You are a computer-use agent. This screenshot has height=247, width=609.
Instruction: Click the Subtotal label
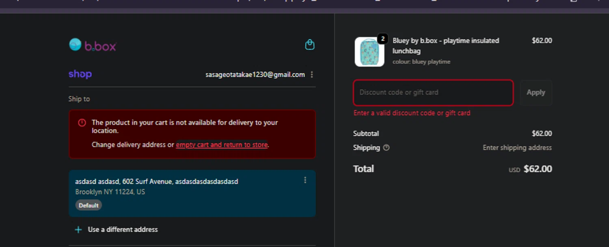coord(366,133)
